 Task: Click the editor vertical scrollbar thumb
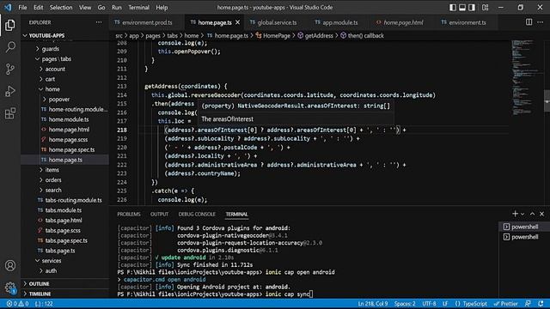click(547, 101)
